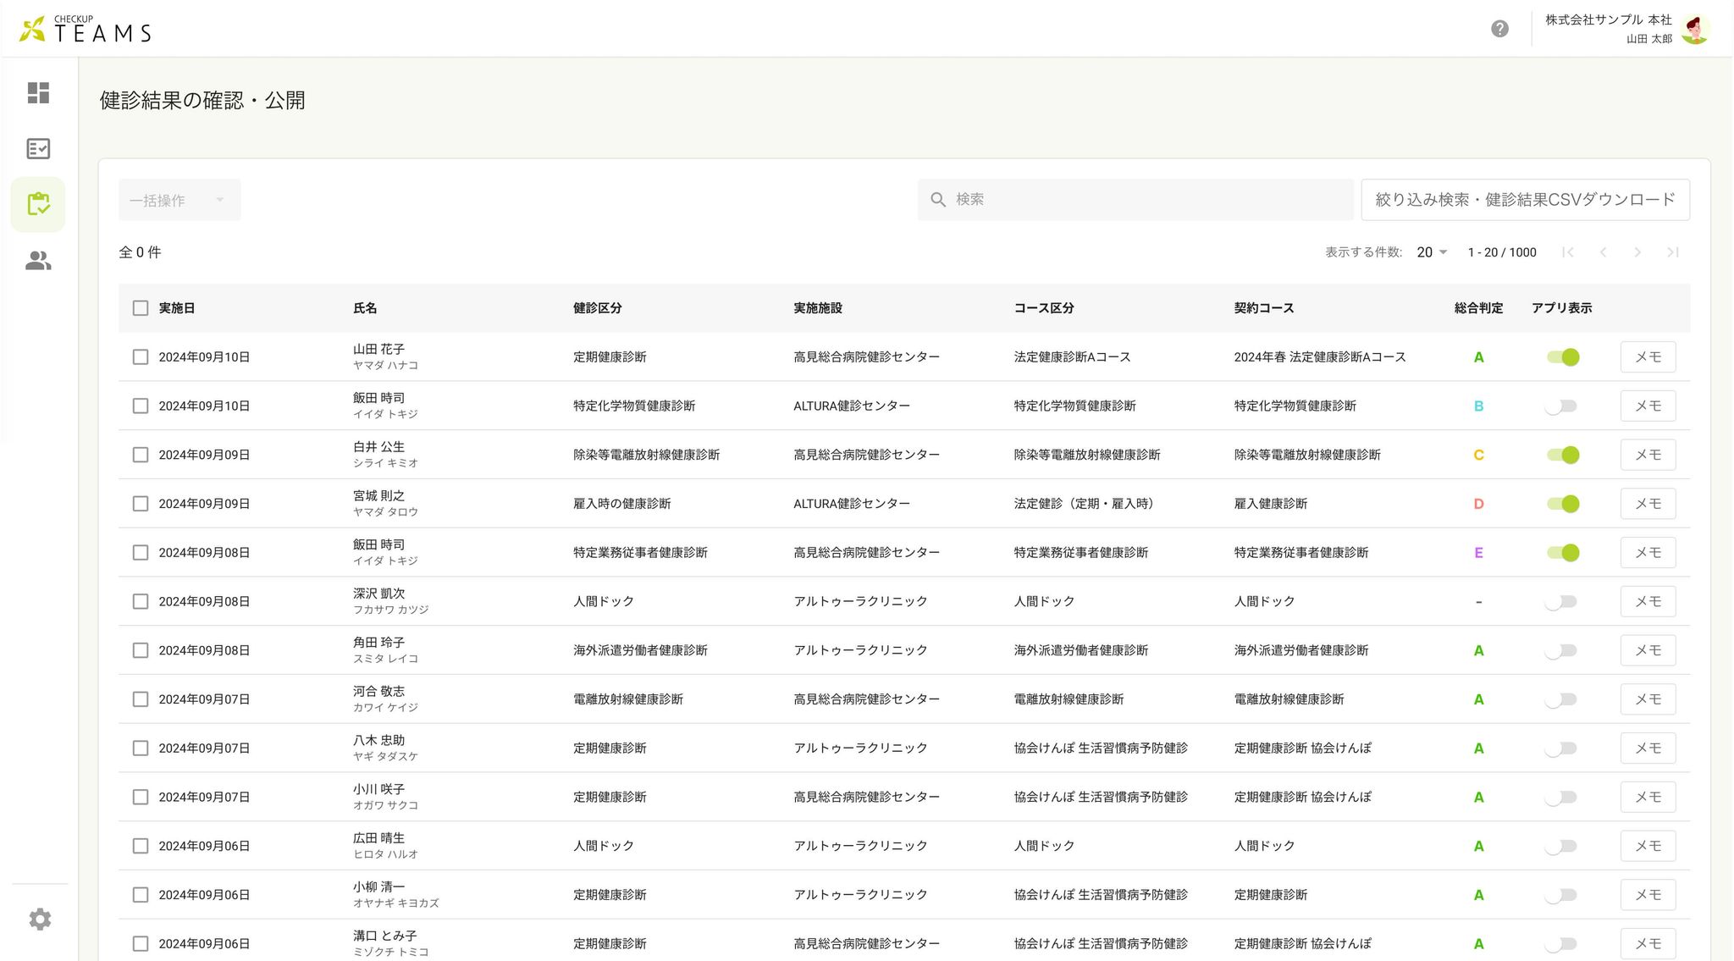Screen dimensions: 1734x961
Task: Disable app display toggle for 山田 花子
Action: point(1562,357)
